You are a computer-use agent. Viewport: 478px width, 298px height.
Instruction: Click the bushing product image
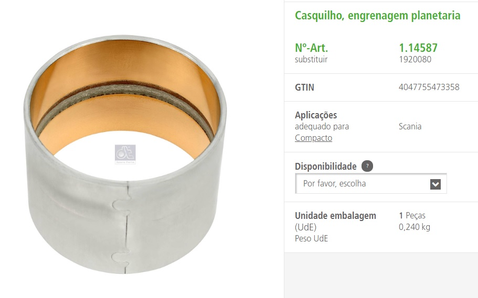point(125,154)
